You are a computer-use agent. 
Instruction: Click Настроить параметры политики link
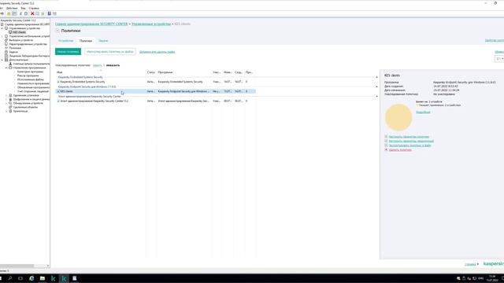click(x=409, y=137)
